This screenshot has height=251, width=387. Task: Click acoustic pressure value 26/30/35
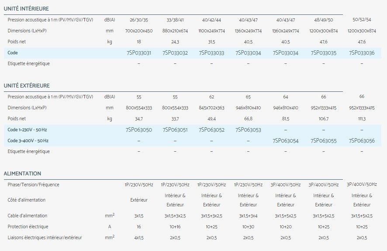point(139,20)
